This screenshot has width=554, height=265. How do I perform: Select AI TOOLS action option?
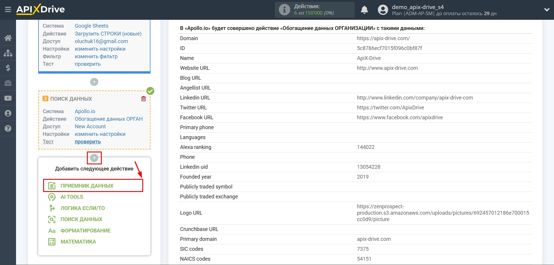[72, 197]
